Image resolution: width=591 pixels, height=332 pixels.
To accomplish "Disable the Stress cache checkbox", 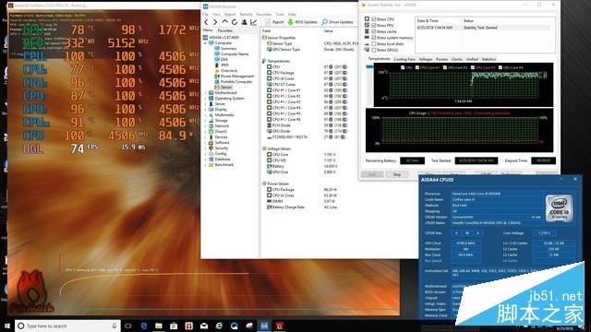I will (373, 31).
